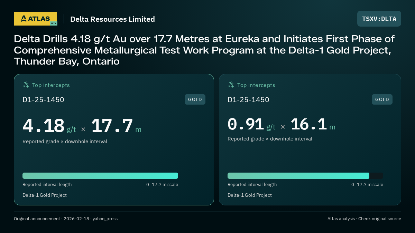Click "Reported interval length" in the 0.91 g/t card
415x233 pixels.
(x=252, y=185)
